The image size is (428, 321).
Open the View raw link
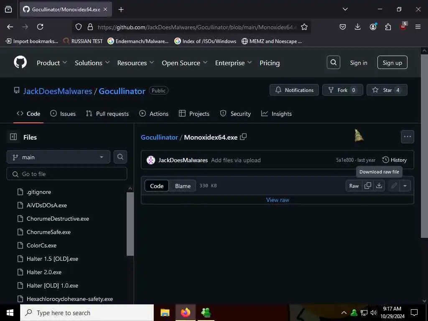point(278,200)
